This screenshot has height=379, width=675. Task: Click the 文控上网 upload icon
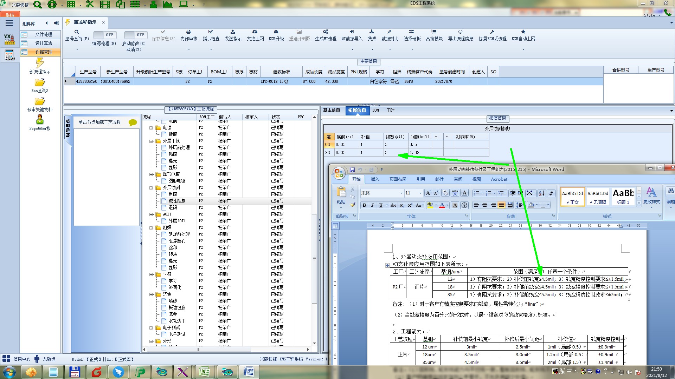click(x=255, y=32)
